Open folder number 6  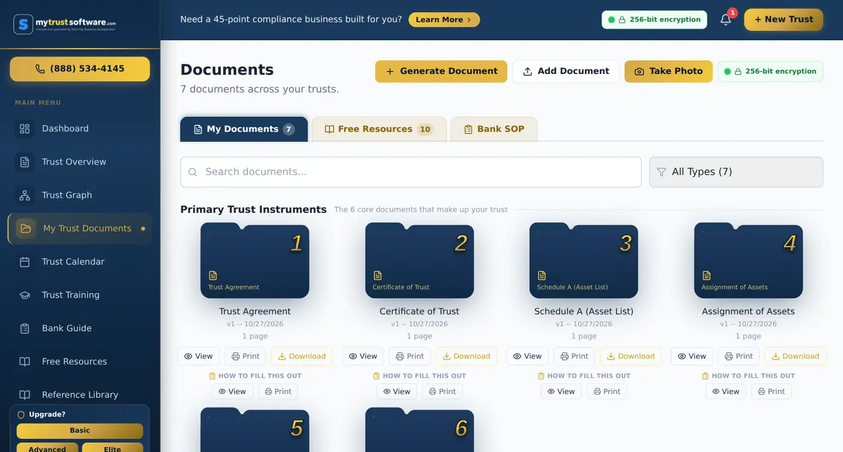pyautogui.click(x=419, y=430)
